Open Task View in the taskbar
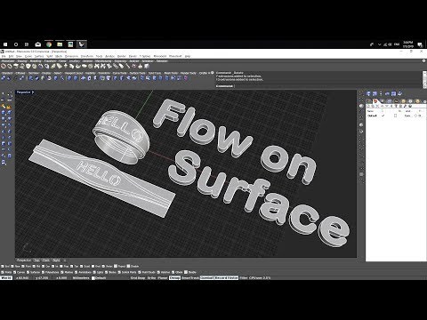This screenshot has height=320, width=427. [x=27, y=44]
